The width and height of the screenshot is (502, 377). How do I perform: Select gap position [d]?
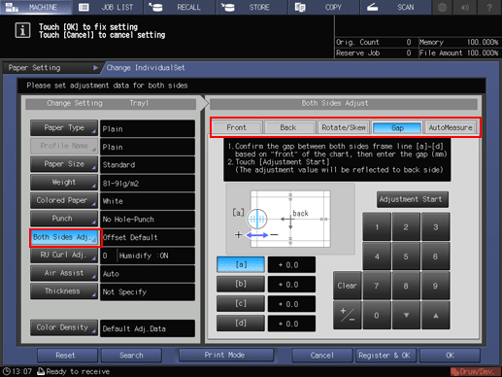(x=241, y=324)
